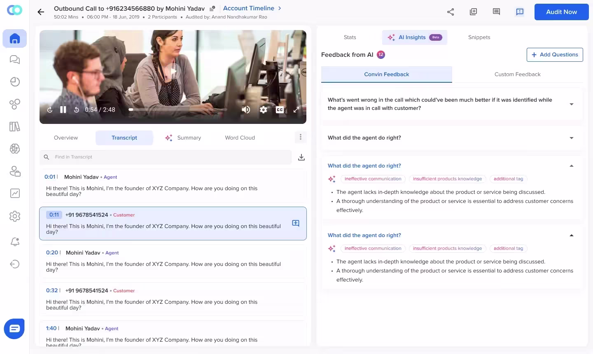
Task: Open the Account Timeline link
Action: pyautogui.click(x=249, y=8)
